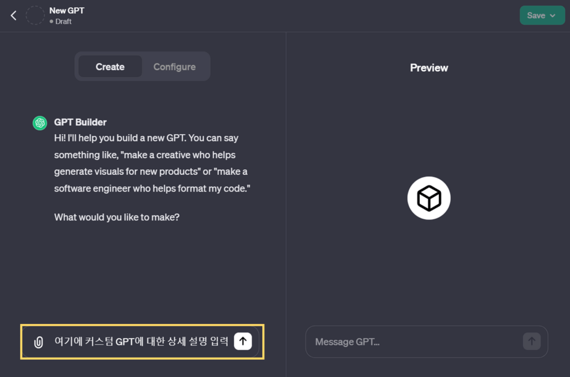570x377 pixels.
Task: Click the GPT Builder green logo avatar
Action: pyautogui.click(x=40, y=123)
